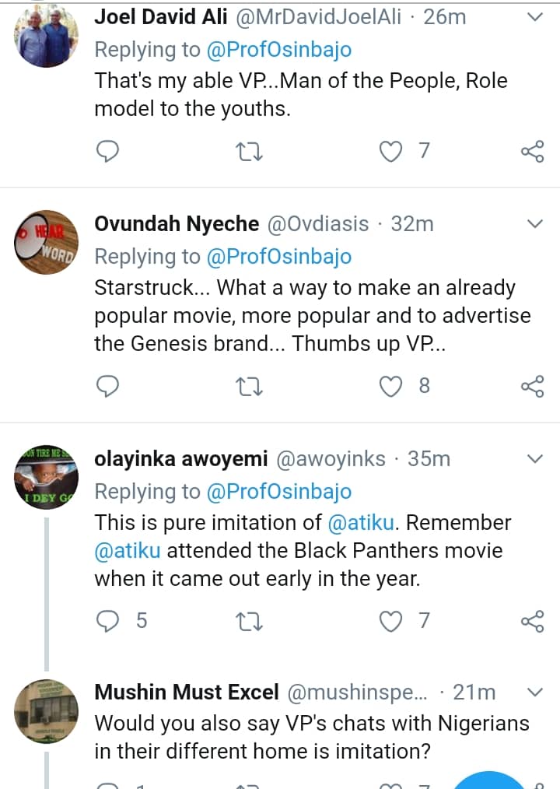This screenshot has width=560, height=789.
Task: Open @ProfOsinbajo link in Joel's reply
Action: coord(278,50)
